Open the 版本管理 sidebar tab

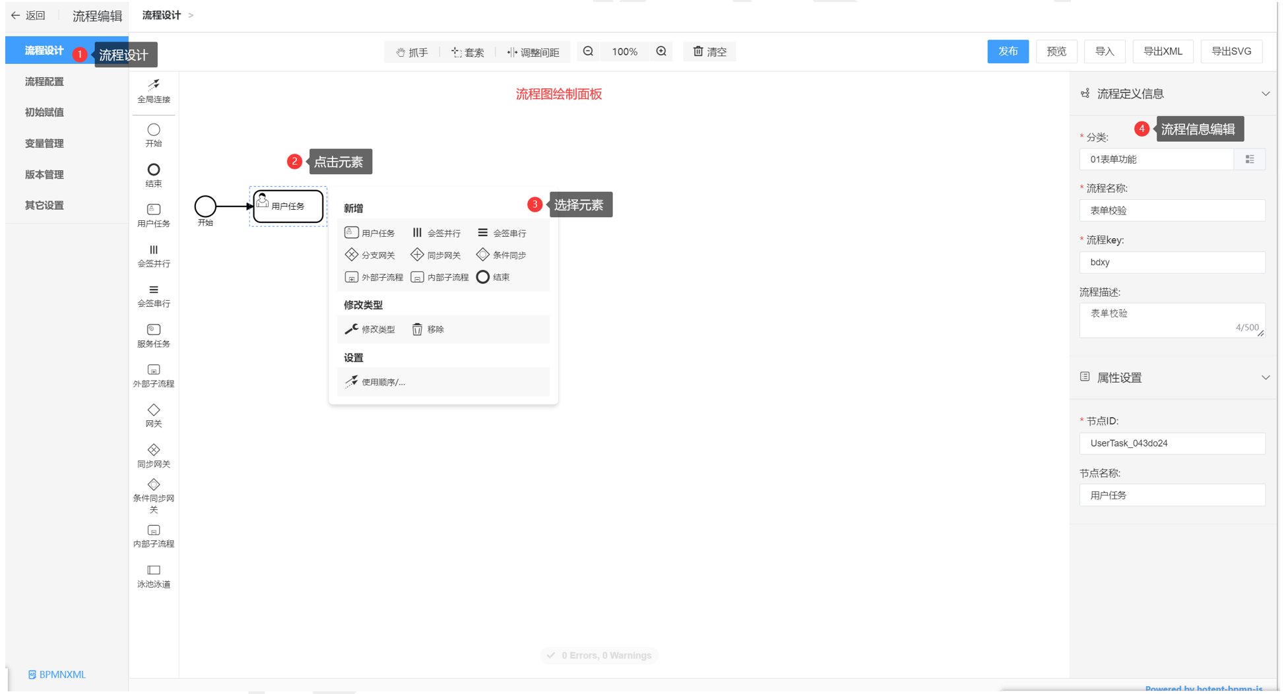pos(44,174)
